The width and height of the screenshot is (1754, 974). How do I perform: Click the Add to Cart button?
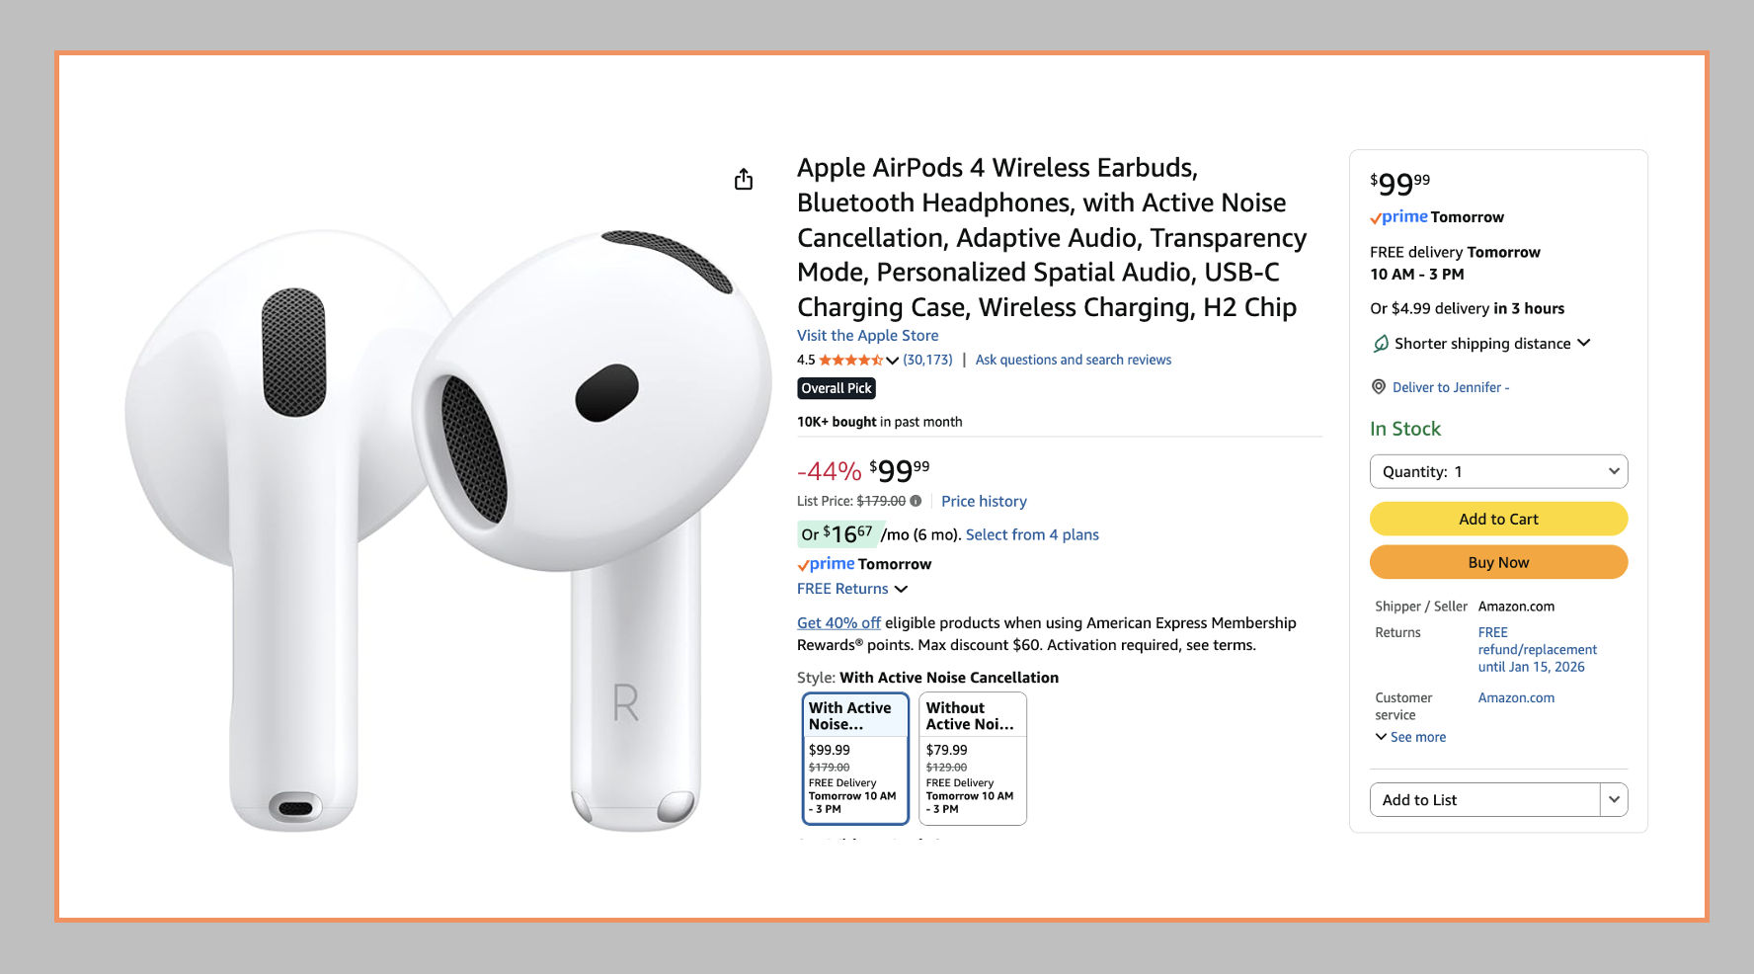[1498, 519]
